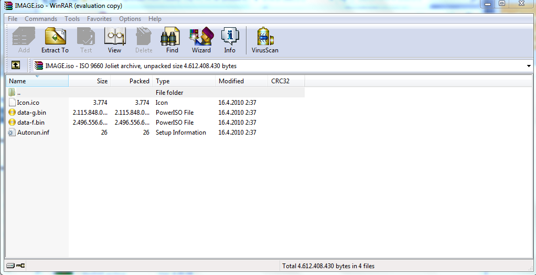The height and width of the screenshot is (275, 536).
Task: Select the Autorun.inf file name
Action: [33, 132]
